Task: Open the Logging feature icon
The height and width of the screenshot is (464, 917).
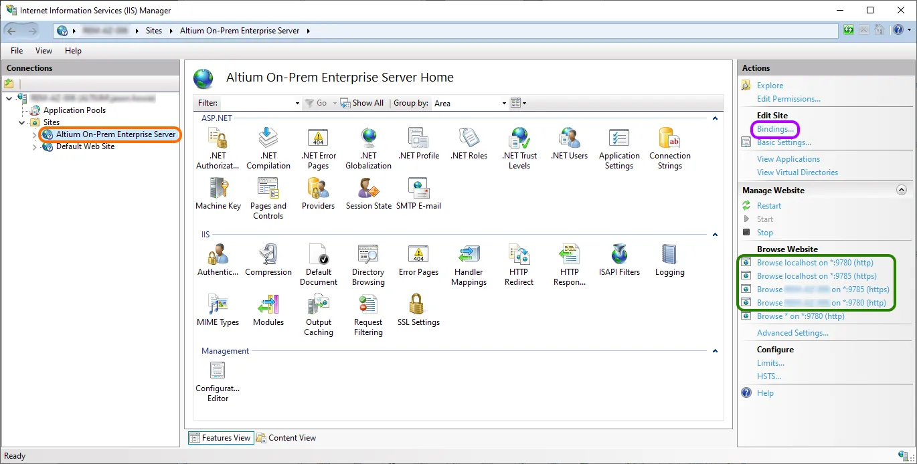Action: [x=669, y=261]
